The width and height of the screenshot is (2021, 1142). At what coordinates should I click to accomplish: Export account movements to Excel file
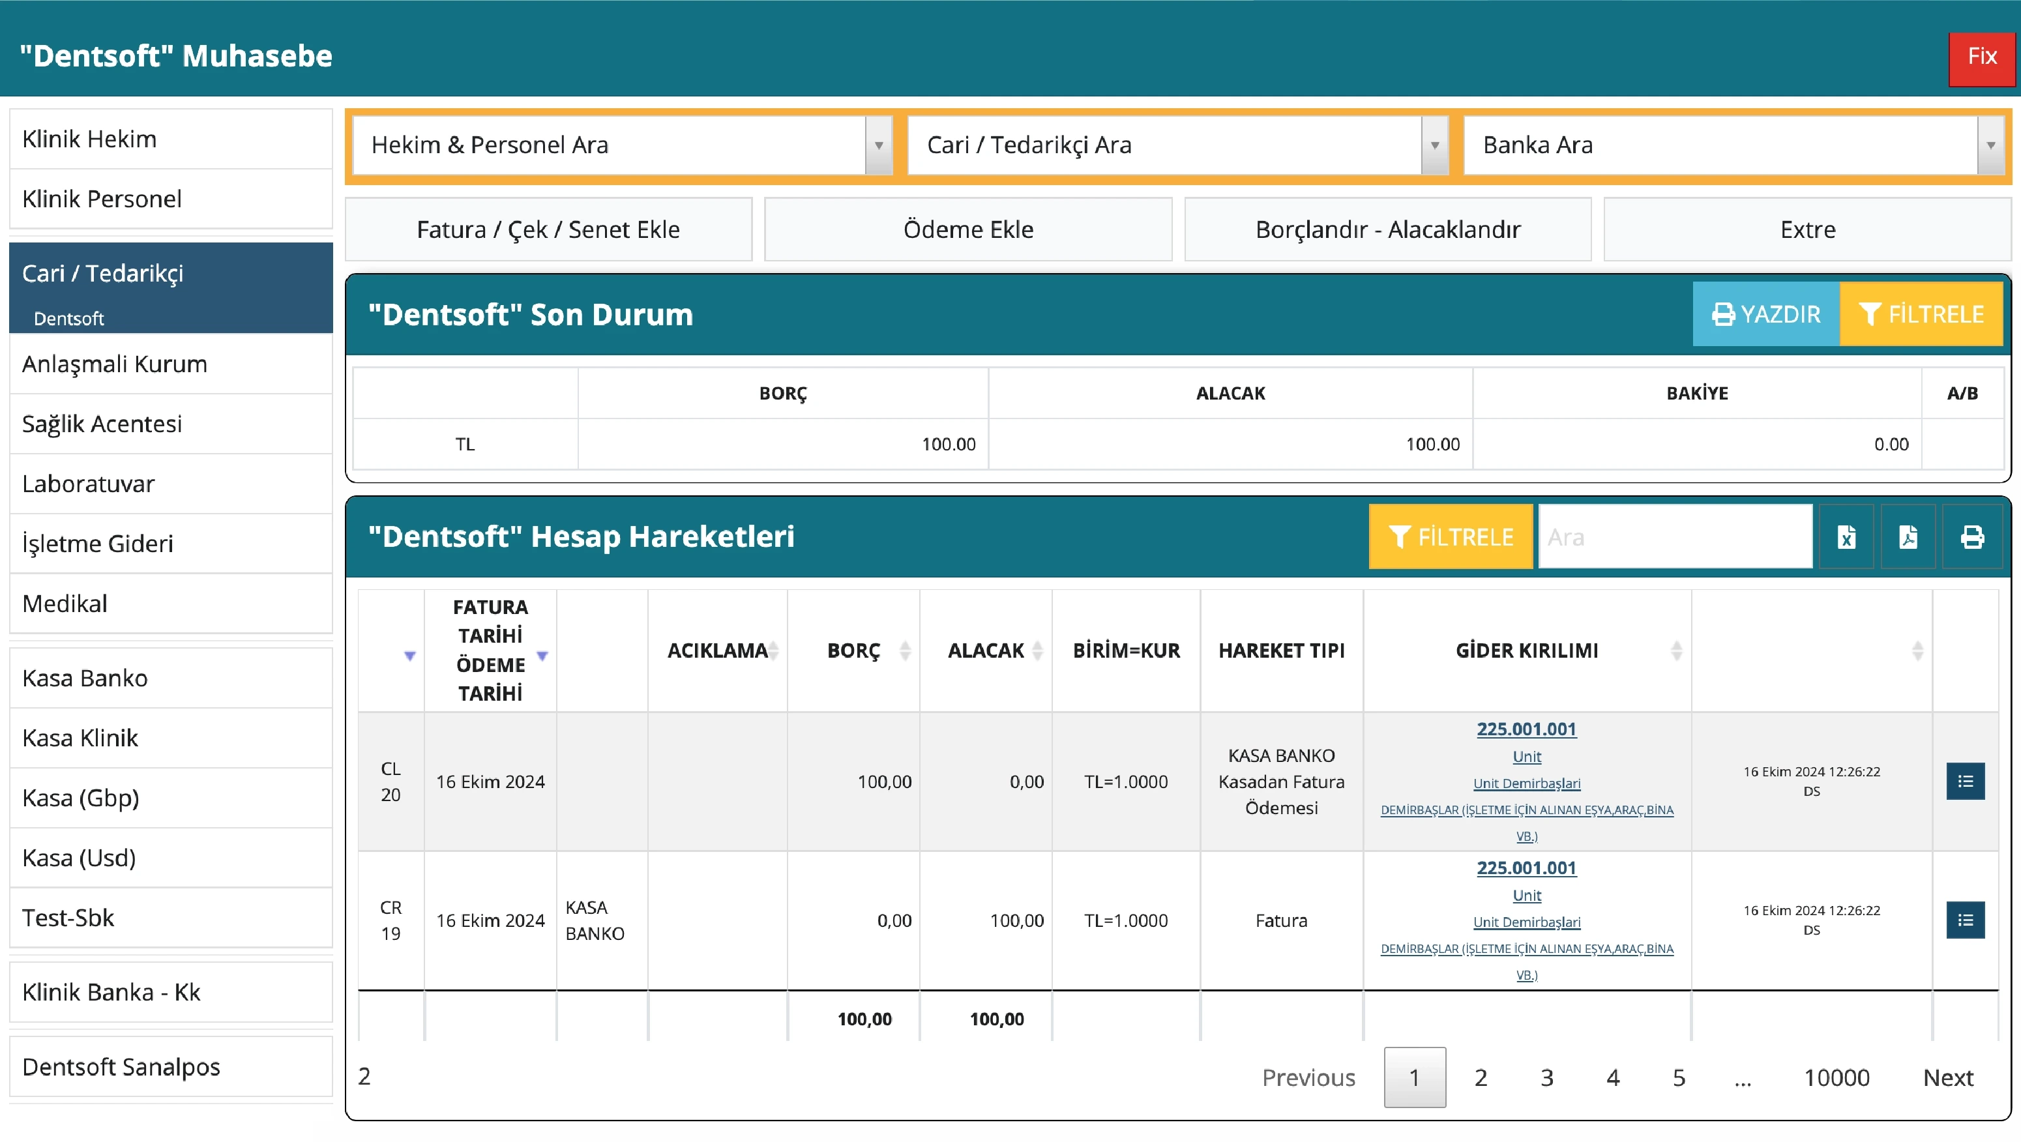pyautogui.click(x=1846, y=537)
